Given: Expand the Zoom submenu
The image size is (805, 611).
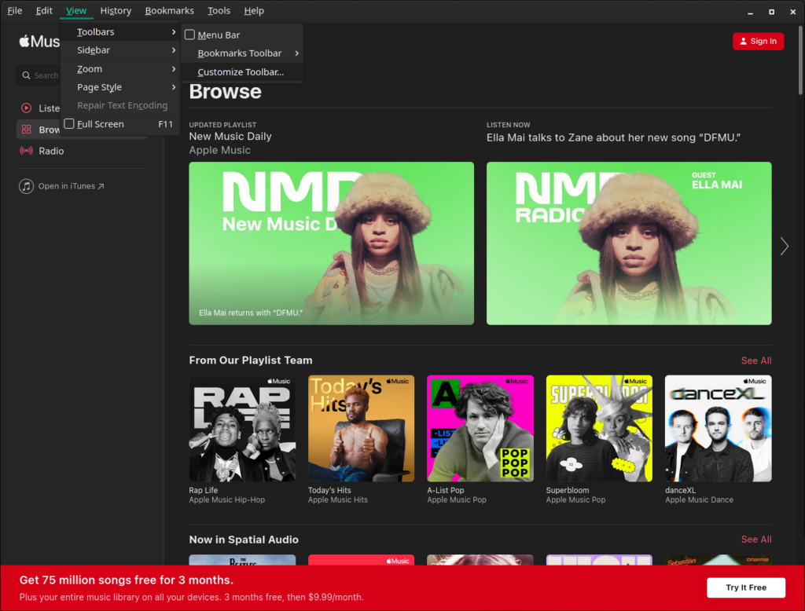Looking at the screenshot, I should tap(120, 69).
